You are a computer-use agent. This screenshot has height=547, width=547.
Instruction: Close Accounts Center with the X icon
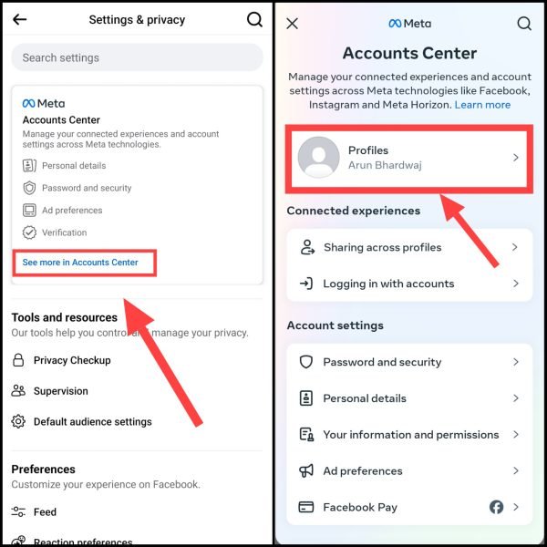tap(292, 24)
